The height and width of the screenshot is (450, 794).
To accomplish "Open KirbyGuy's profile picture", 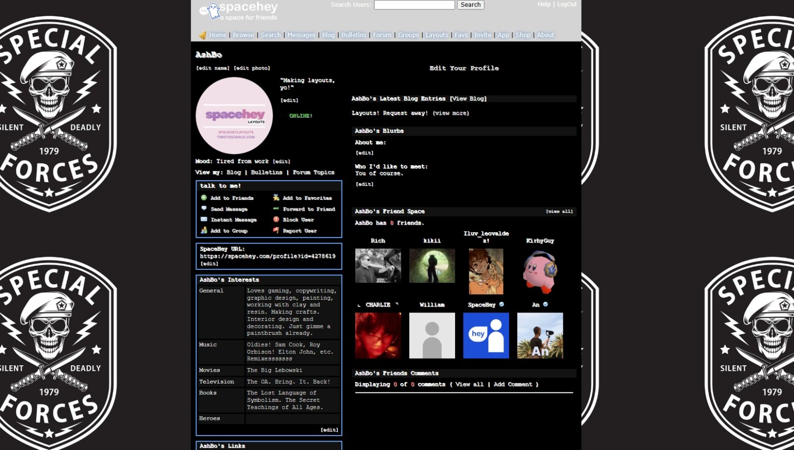I will 540,272.
